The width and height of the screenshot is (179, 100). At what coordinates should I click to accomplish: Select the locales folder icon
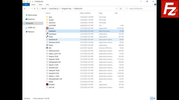[47, 20]
